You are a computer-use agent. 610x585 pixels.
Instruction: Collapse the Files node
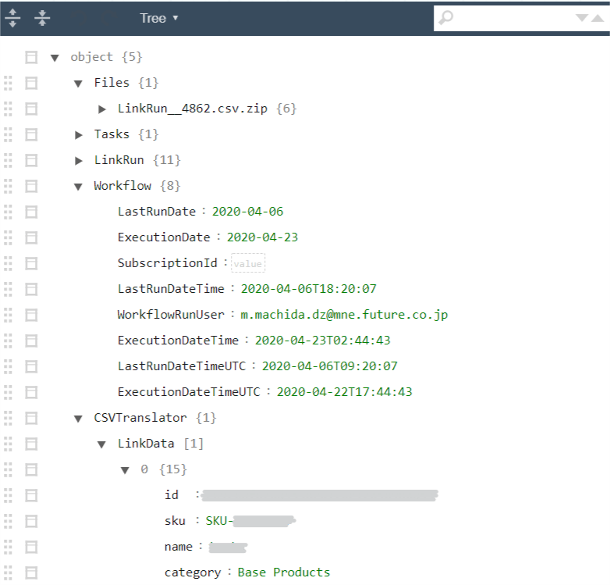(x=78, y=84)
